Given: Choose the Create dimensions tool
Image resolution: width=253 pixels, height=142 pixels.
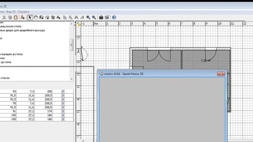Looking at the screenshot, I should pos(53,17).
